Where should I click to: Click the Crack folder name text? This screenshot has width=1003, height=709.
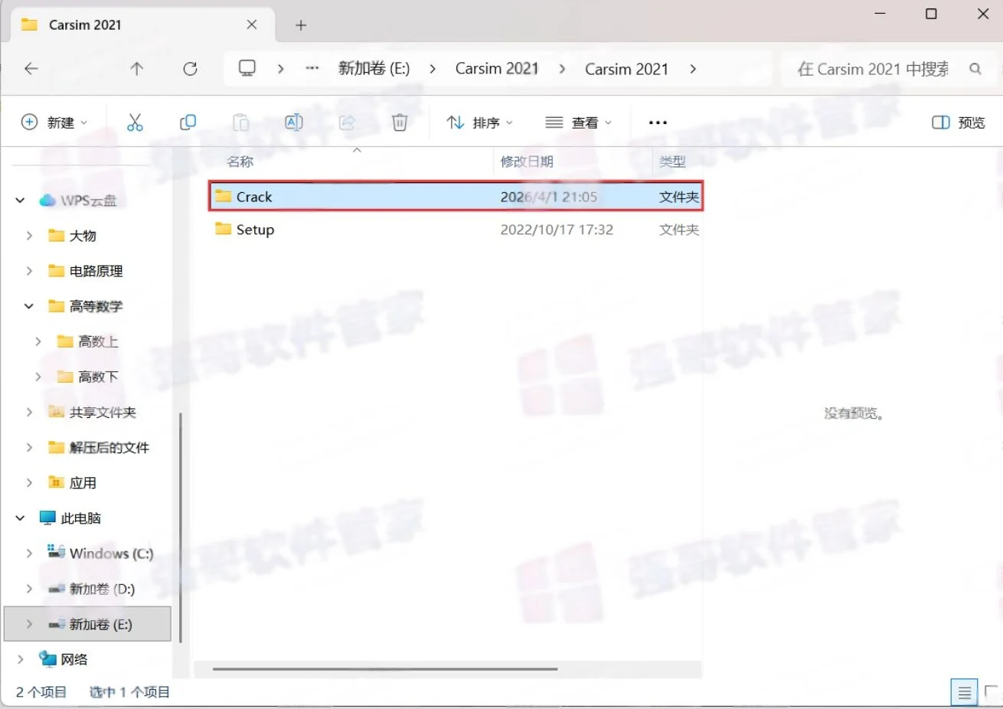[254, 197]
